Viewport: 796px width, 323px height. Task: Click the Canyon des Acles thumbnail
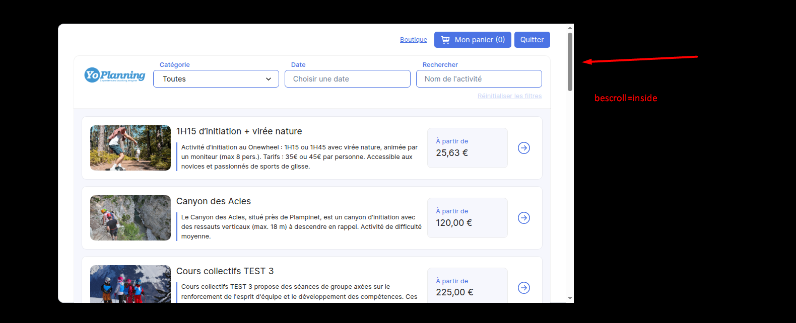(x=130, y=218)
